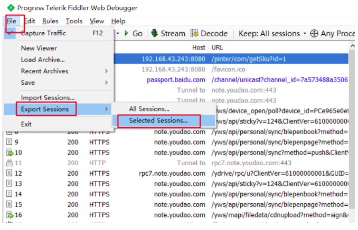Choose New Viewer from File menu
This screenshot has width=358, height=230.
click(x=59, y=48)
